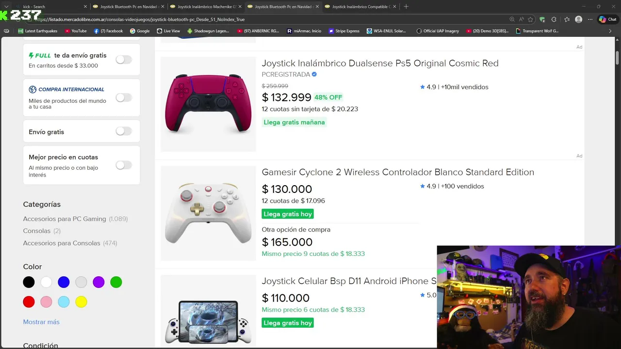
Task: Open the browser profile avatar icon
Action: coord(578,19)
